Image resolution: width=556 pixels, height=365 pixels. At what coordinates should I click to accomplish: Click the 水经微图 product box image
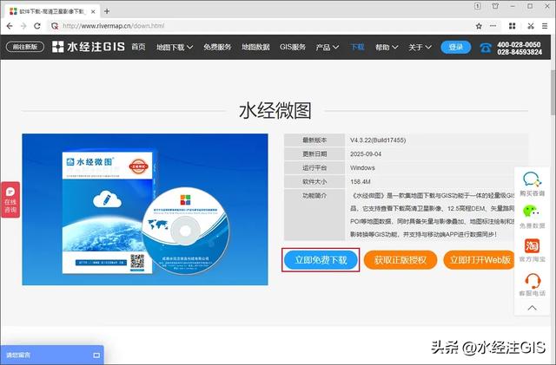tap(145, 209)
